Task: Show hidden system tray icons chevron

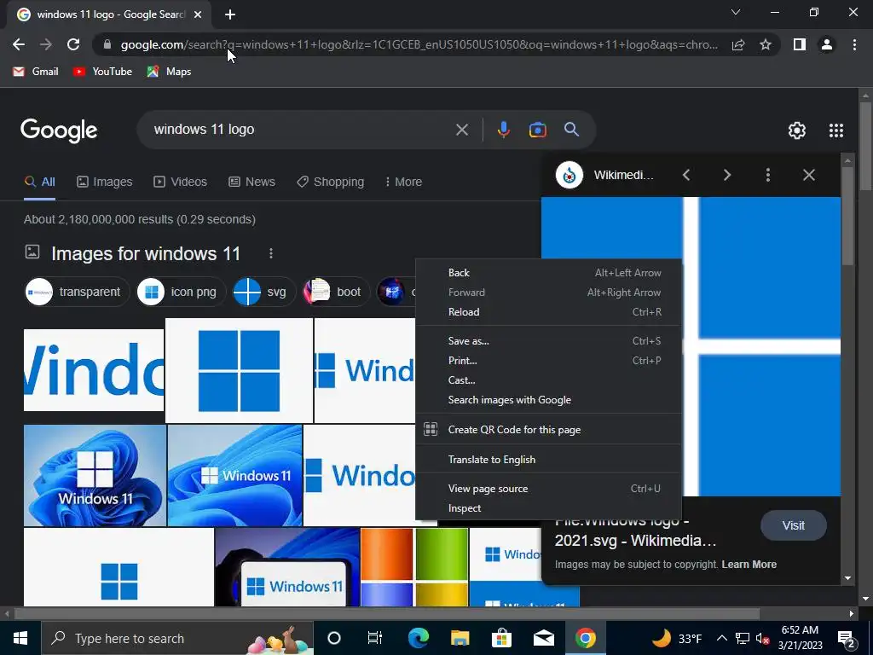Action: click(721, 638)
